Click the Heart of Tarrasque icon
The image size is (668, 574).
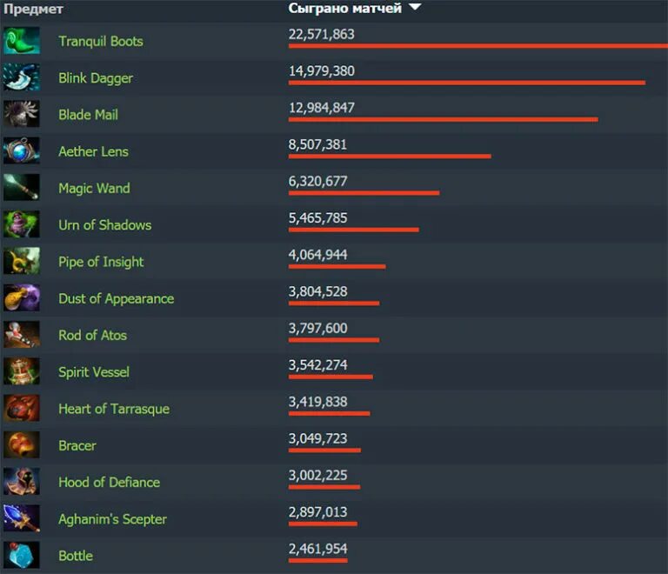(x=22, y=408)
